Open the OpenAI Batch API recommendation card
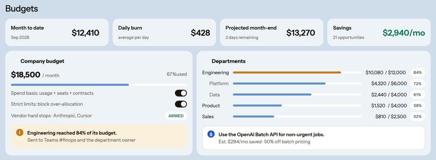This screenshot has width=436, height=160. [313, 138]
